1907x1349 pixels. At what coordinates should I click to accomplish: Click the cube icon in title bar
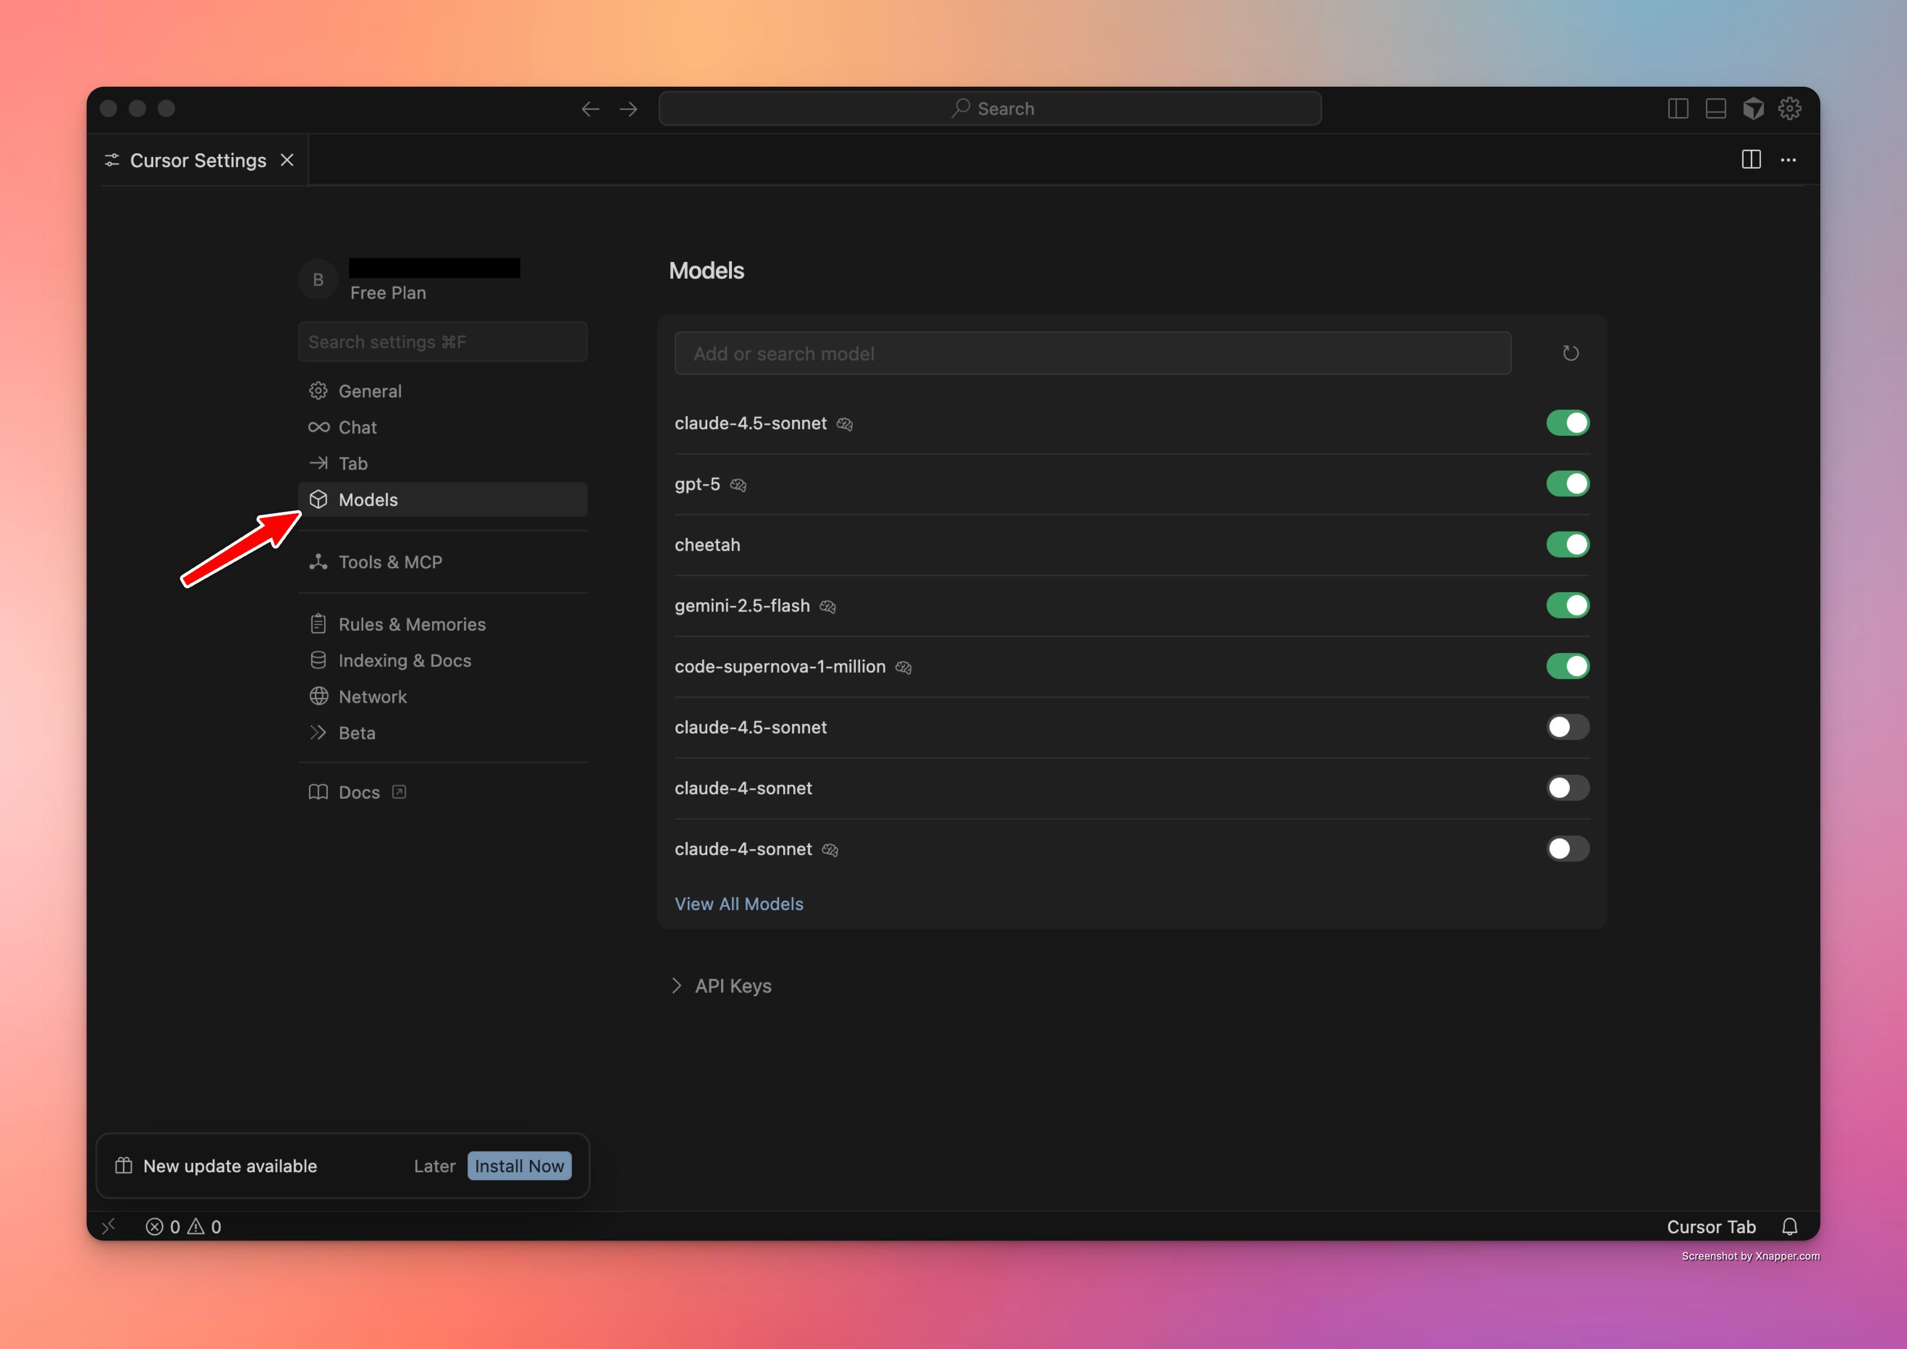click(x=1753, y=108)
